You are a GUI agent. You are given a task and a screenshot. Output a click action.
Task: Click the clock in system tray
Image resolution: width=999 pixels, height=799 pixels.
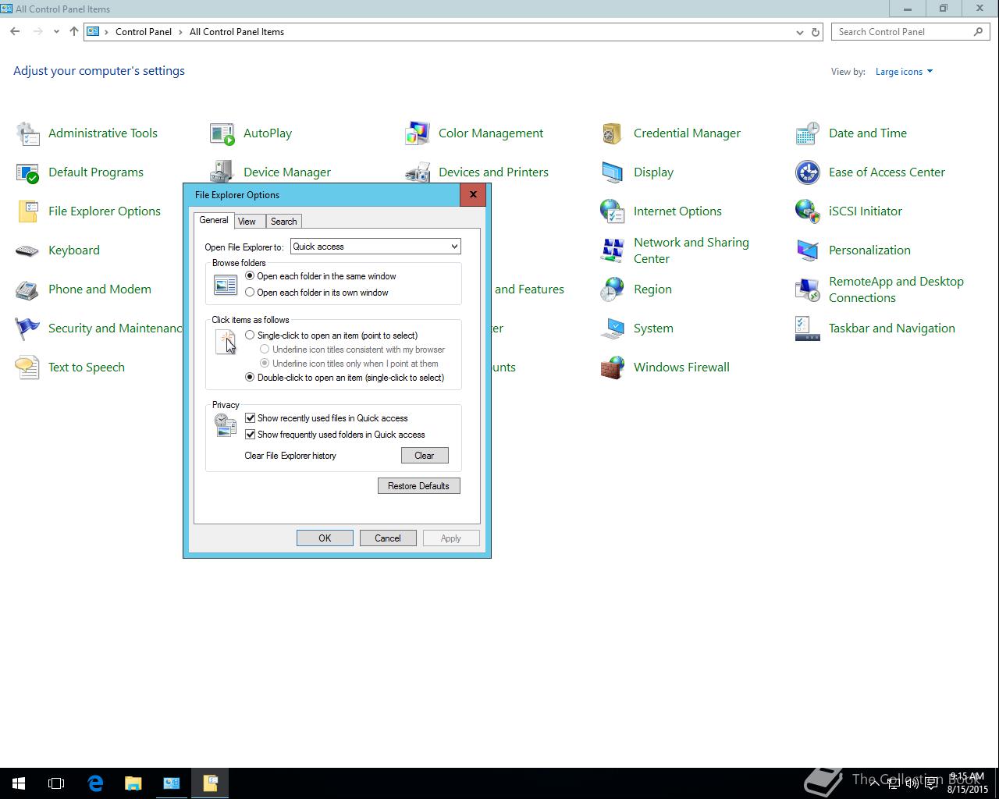(969, 783)
